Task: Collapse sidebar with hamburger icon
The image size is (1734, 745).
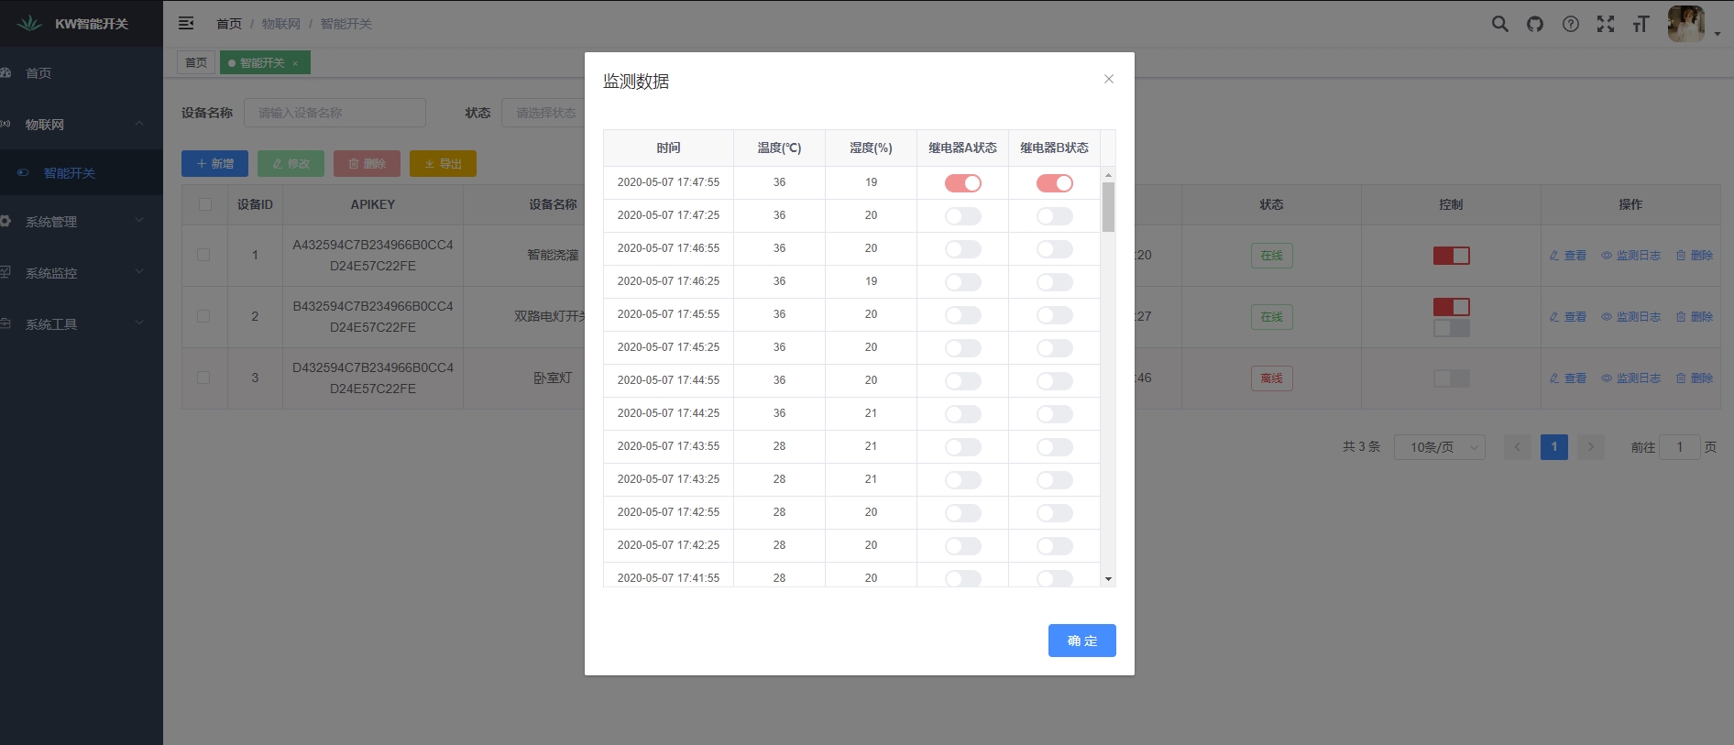Action: point(186,23)
